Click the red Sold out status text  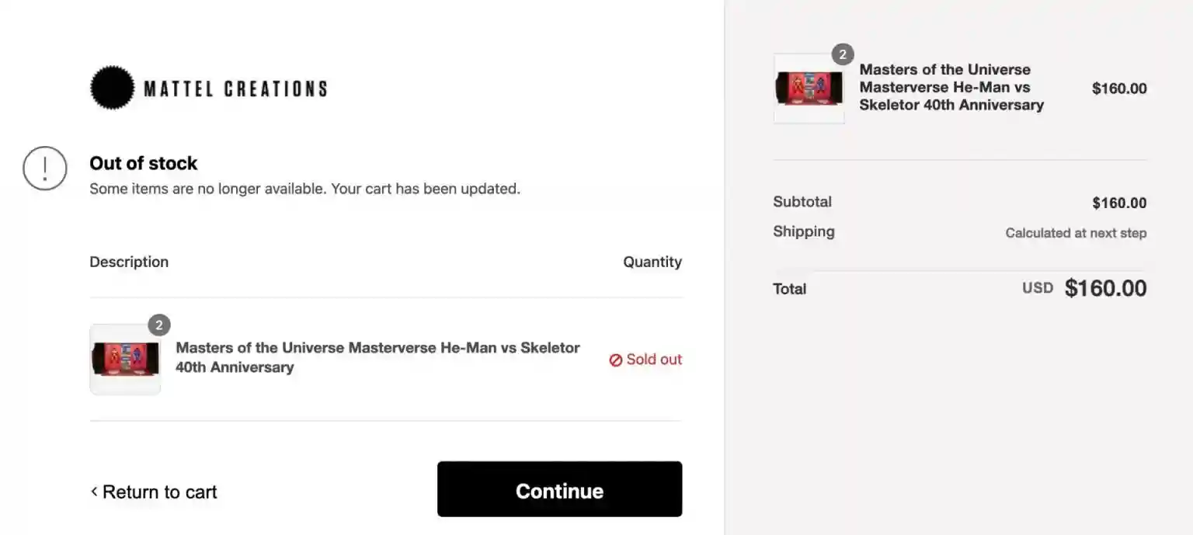click(654, 360)
